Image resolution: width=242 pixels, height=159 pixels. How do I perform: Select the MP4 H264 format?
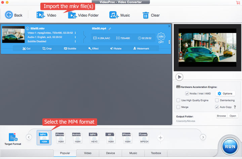tap(44, 138)
